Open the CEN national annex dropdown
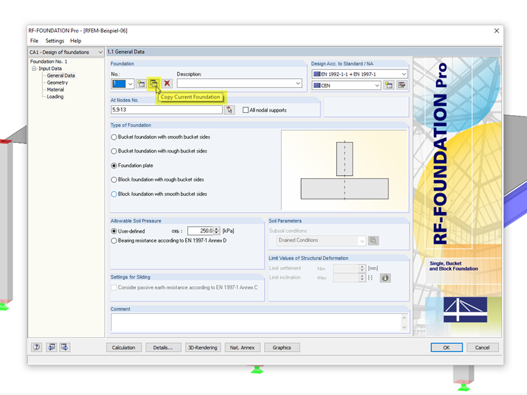Screen dimensions: 527x395 (377, 85)
